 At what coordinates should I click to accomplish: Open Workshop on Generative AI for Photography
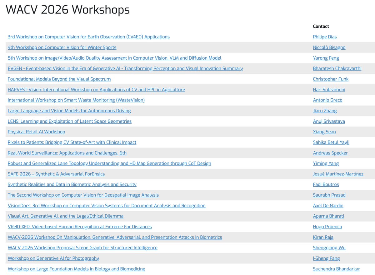pyautogui.click(x=53, y=258)
